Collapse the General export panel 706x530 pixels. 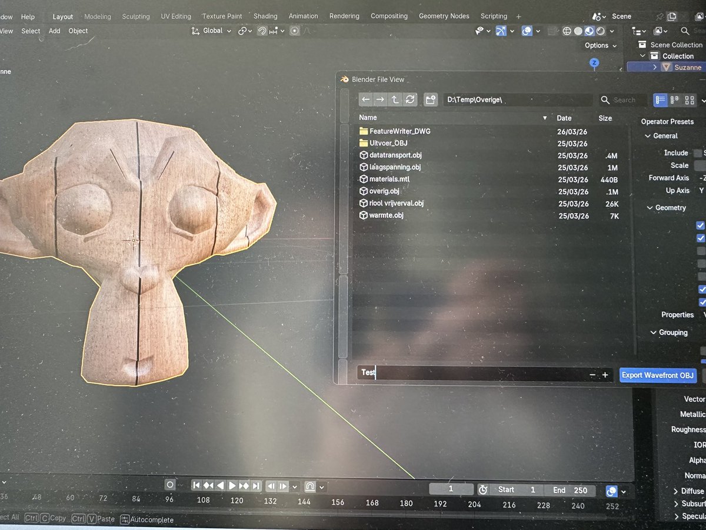pos(661,135)
